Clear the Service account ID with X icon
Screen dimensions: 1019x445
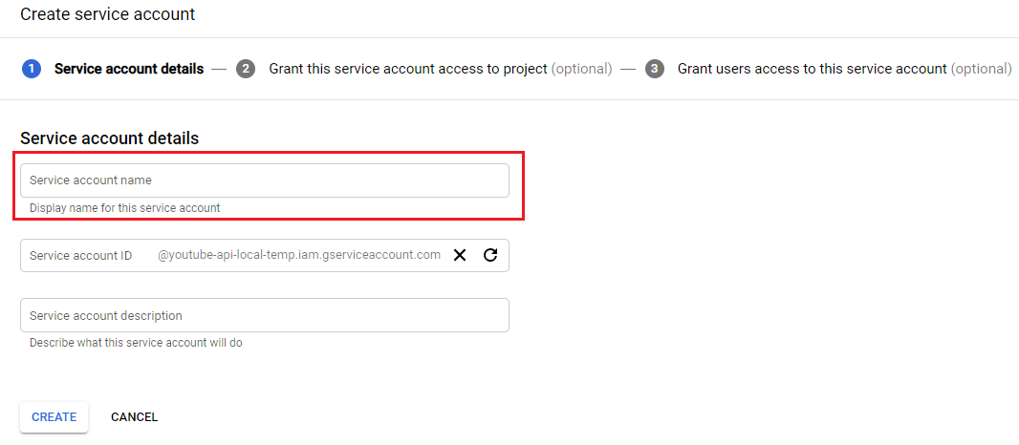(x=460, y=255)
